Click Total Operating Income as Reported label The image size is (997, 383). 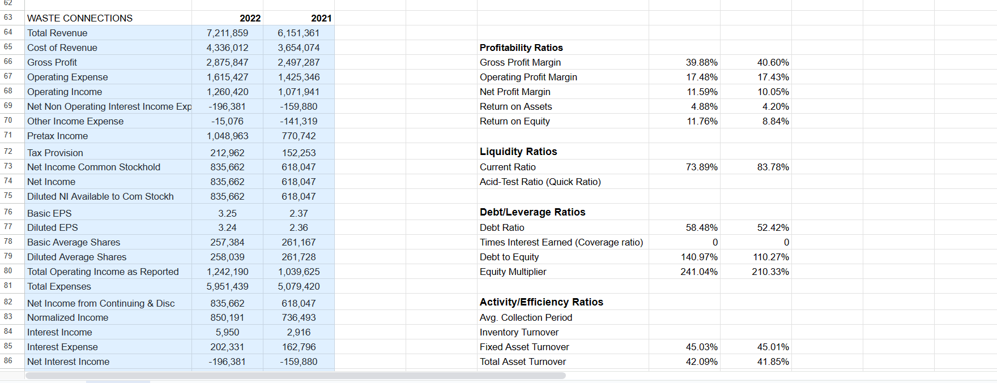tap(103, 272)
